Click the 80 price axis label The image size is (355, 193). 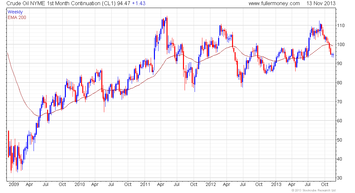pyautogui.click(x=340, y=83)
